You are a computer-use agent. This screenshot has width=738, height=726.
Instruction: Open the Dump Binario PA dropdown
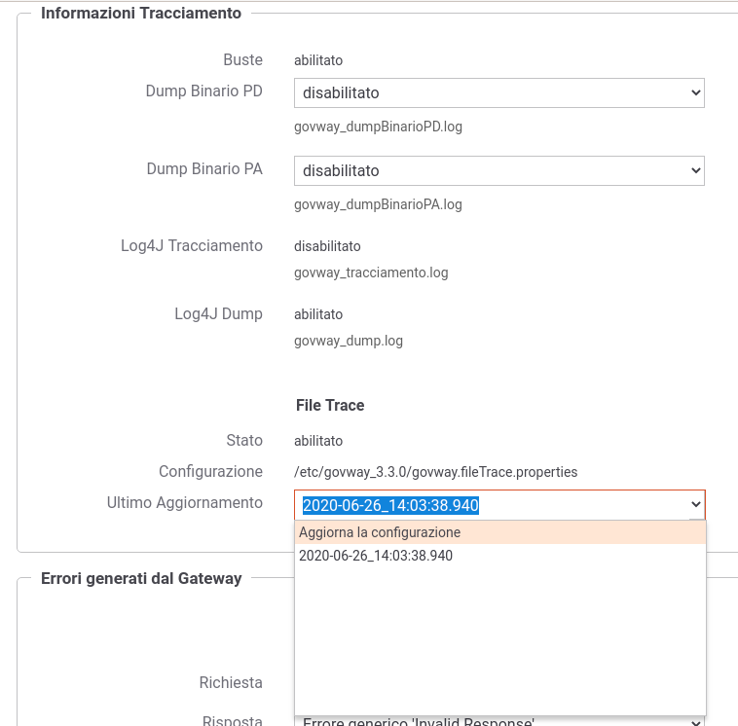[x=498, y=171]
